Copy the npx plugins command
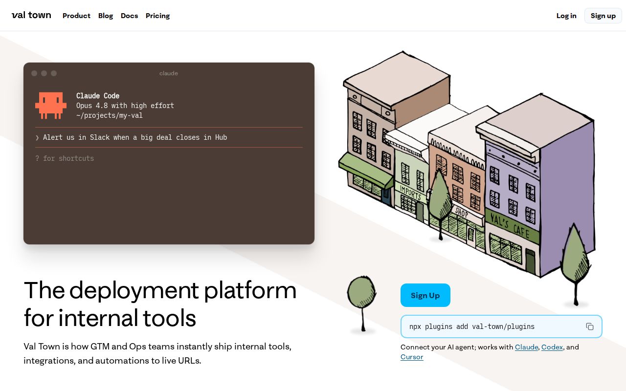Image resolution: width=626 pixels, height=391 pixels. pos(590,326)
